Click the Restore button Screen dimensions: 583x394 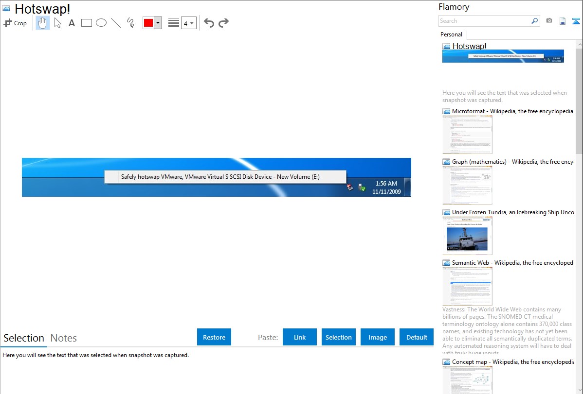214,337
